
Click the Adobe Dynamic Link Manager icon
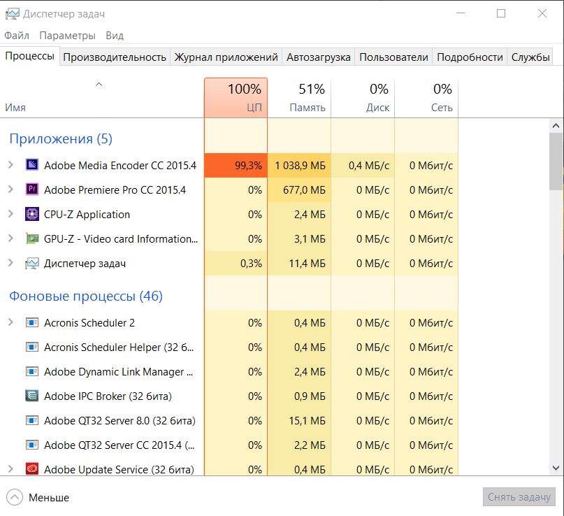click(32, 371)
